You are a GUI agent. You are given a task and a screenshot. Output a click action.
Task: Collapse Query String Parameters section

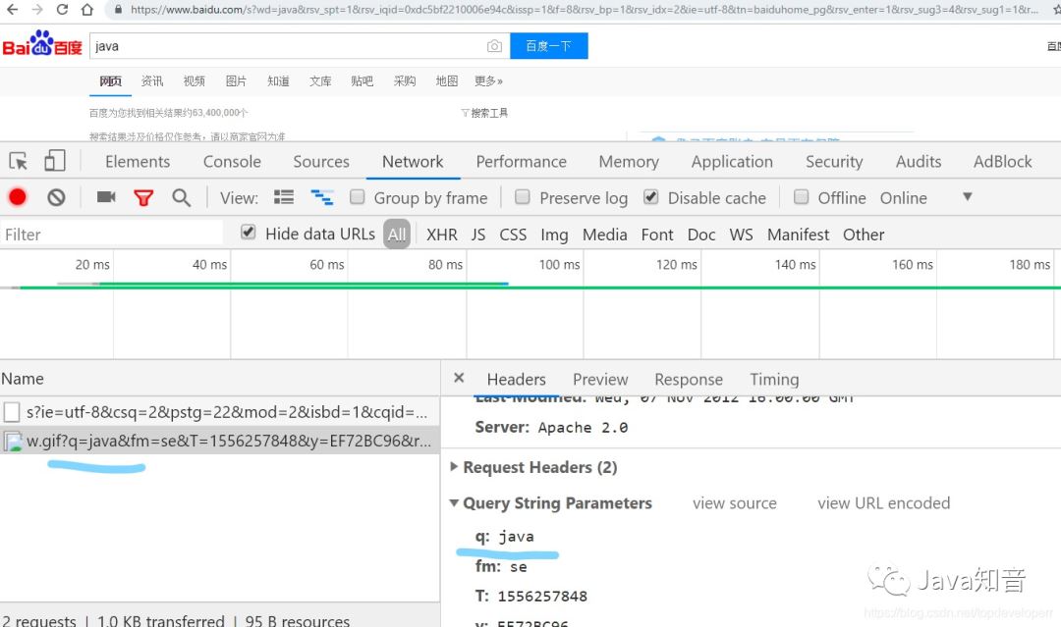coord(454,502)
